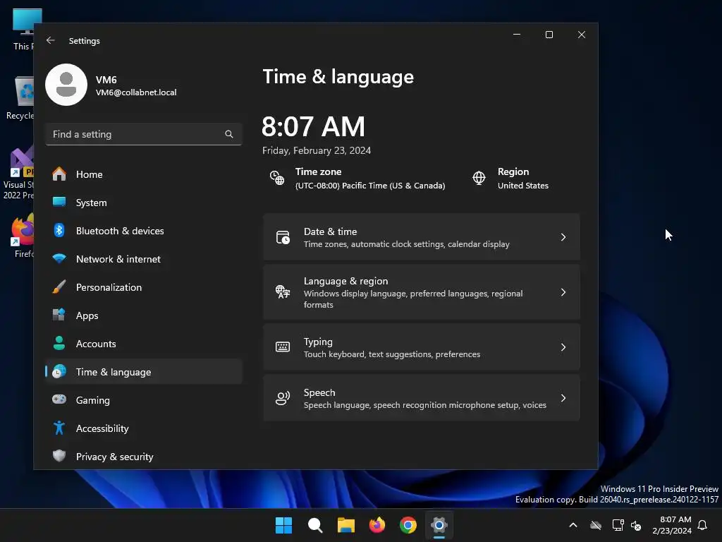Select Time & language sidebar item
This screenshot has height=542, width=722.
tap(144, 371)
